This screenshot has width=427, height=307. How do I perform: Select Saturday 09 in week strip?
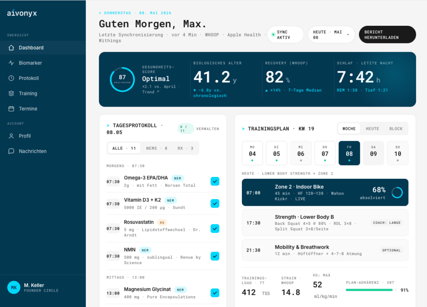click(373, 153)
